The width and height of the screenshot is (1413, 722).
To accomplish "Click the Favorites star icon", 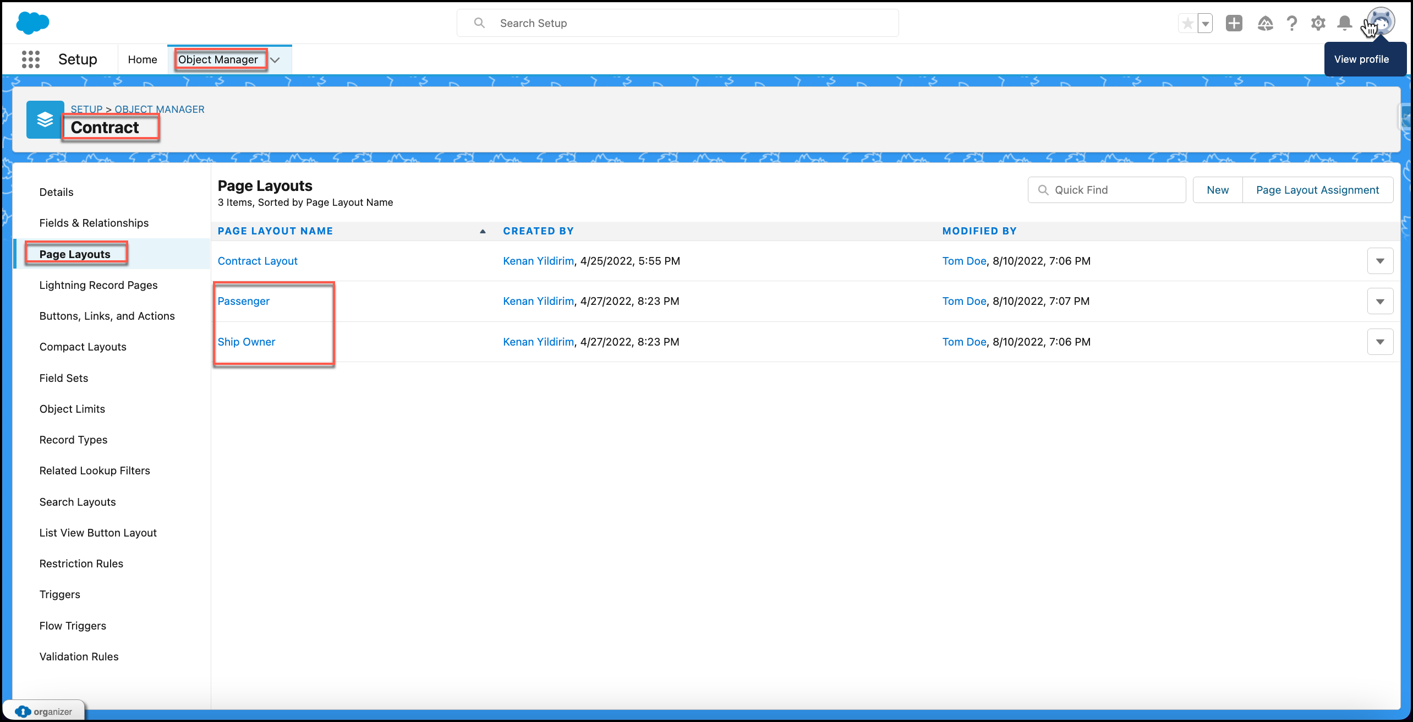I will click(x=1188, y=24).
